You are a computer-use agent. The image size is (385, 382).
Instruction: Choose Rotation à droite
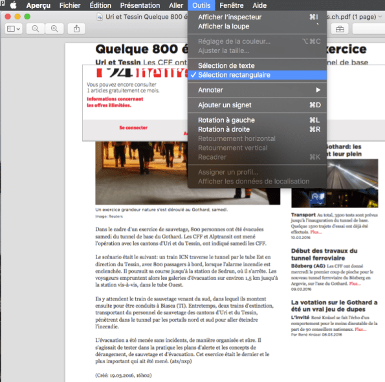(x=257, y=129)
